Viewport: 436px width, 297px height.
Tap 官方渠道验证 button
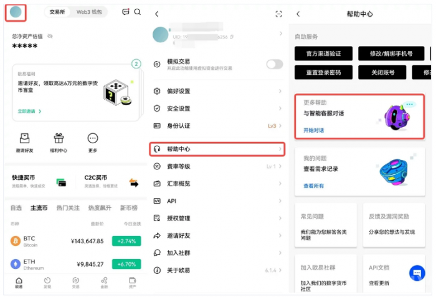pos(324,54)
